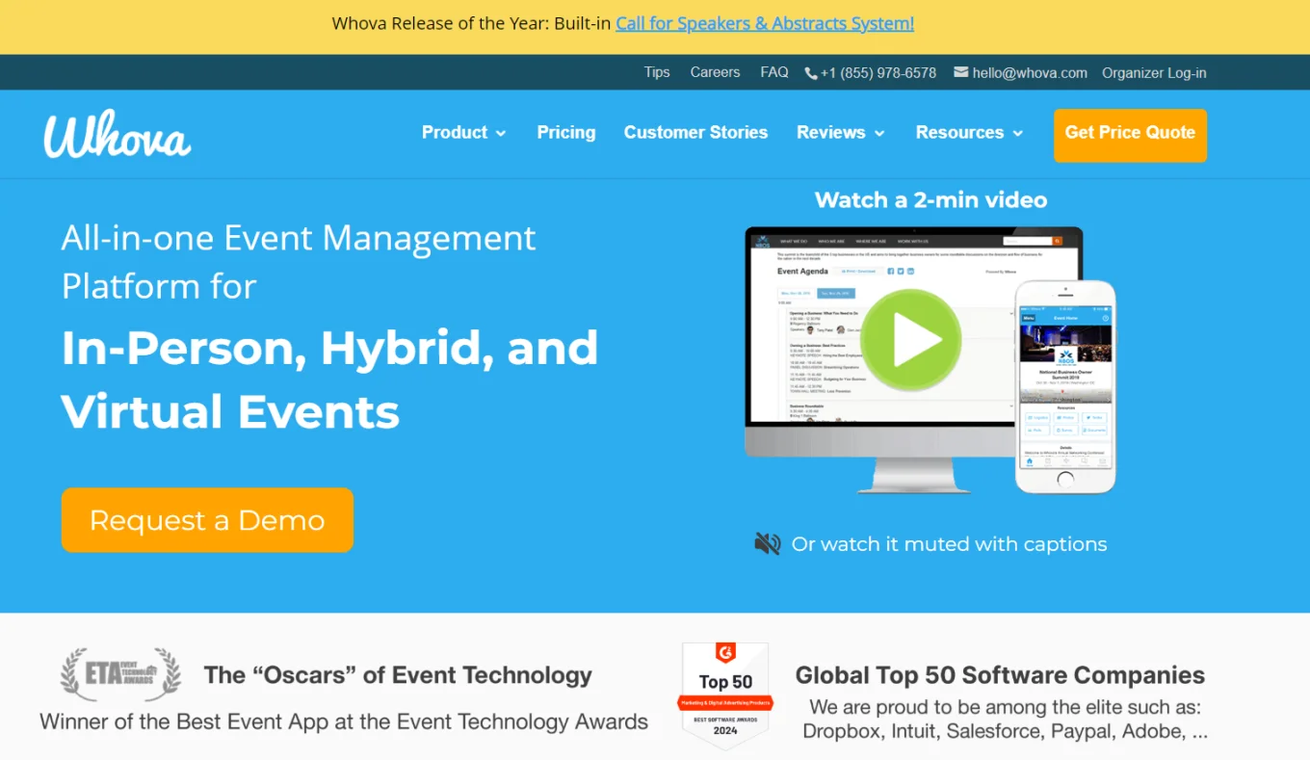Expand the Product dropdown menu
This screenshot has width=1310, height=760.
pyautogui.click(x=463, y=133)
